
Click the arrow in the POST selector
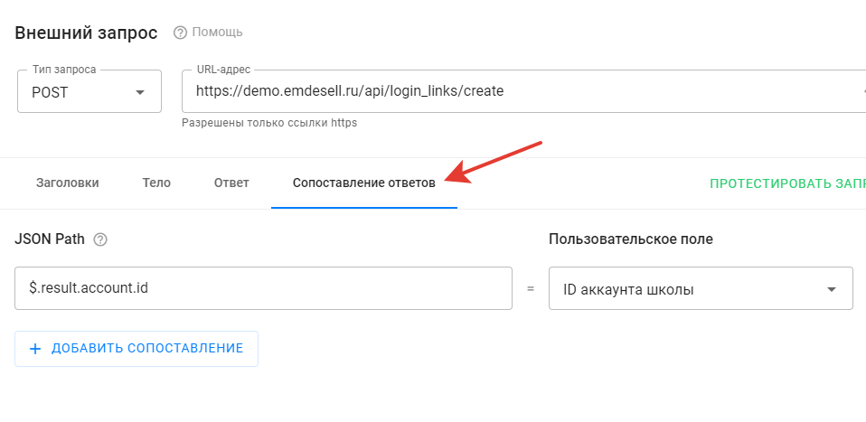(x=140, y=92)
